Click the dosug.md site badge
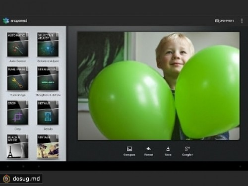 [x=21, y=179]
